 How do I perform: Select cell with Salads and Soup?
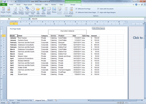click(65, 56)
